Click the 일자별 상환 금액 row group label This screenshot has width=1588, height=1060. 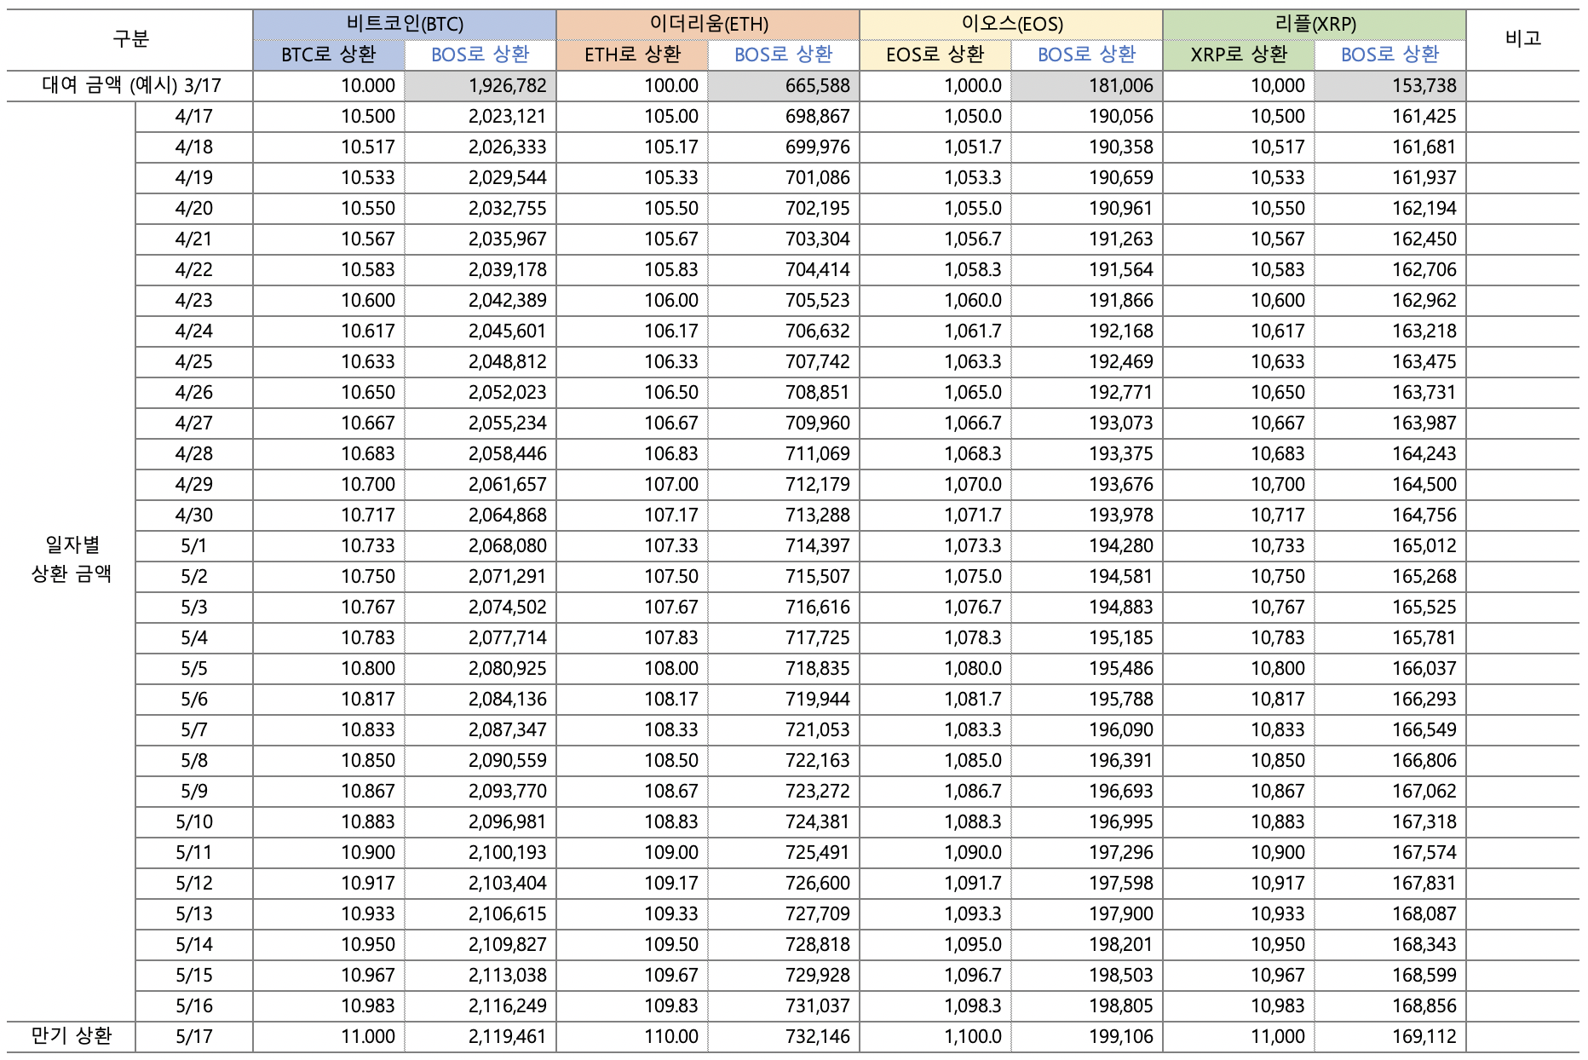(72, 560)
